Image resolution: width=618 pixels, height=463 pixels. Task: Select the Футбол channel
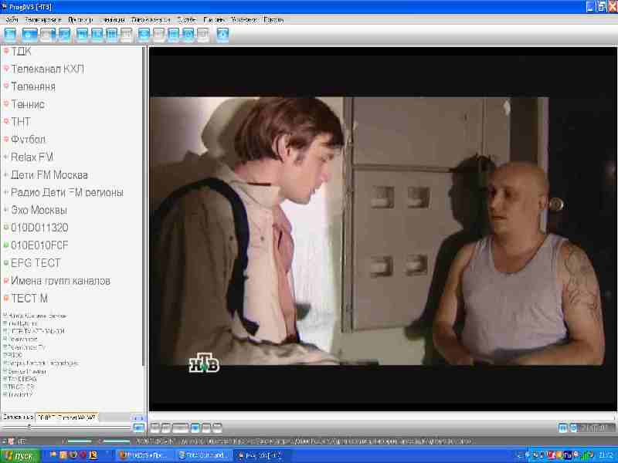tap(28, 140)
